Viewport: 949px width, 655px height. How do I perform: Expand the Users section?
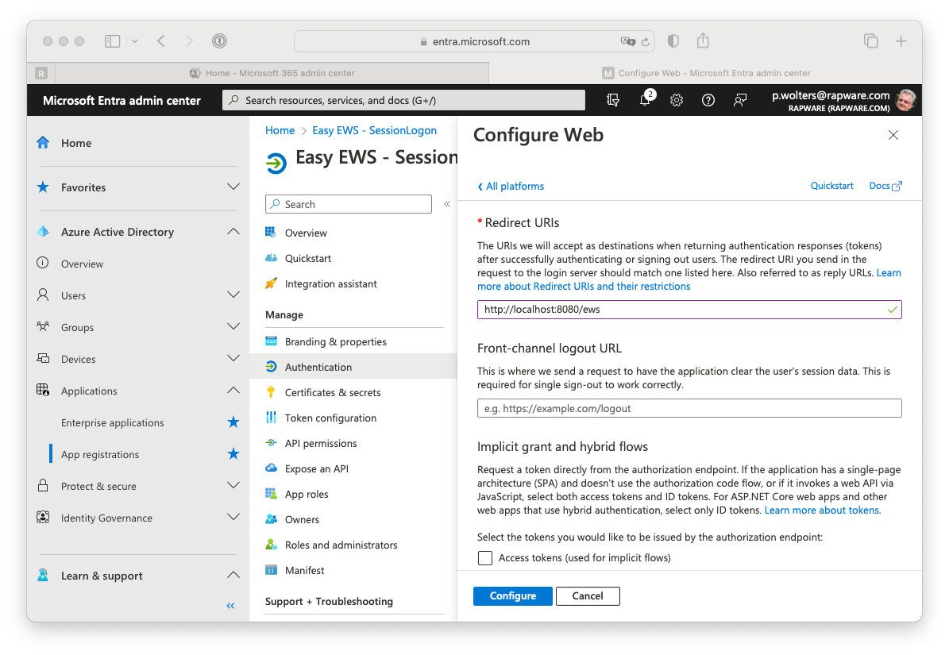233,295
